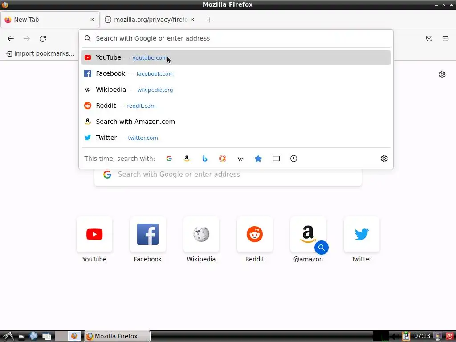This screenshot has width=456, height=342.
Task: Launch Firefox from taskbar quick launcher
Action: tap(74, 336)
